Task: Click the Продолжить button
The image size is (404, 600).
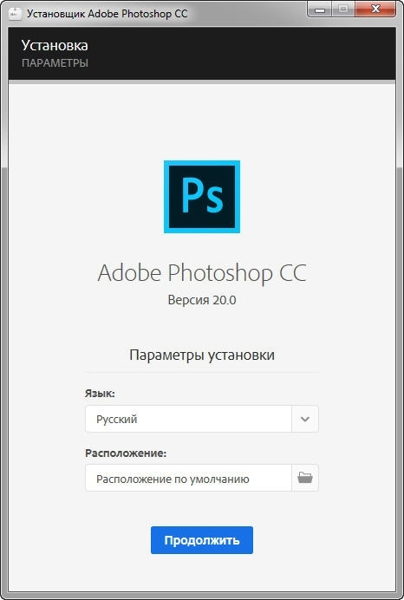Action: click(x=202, y=540)
